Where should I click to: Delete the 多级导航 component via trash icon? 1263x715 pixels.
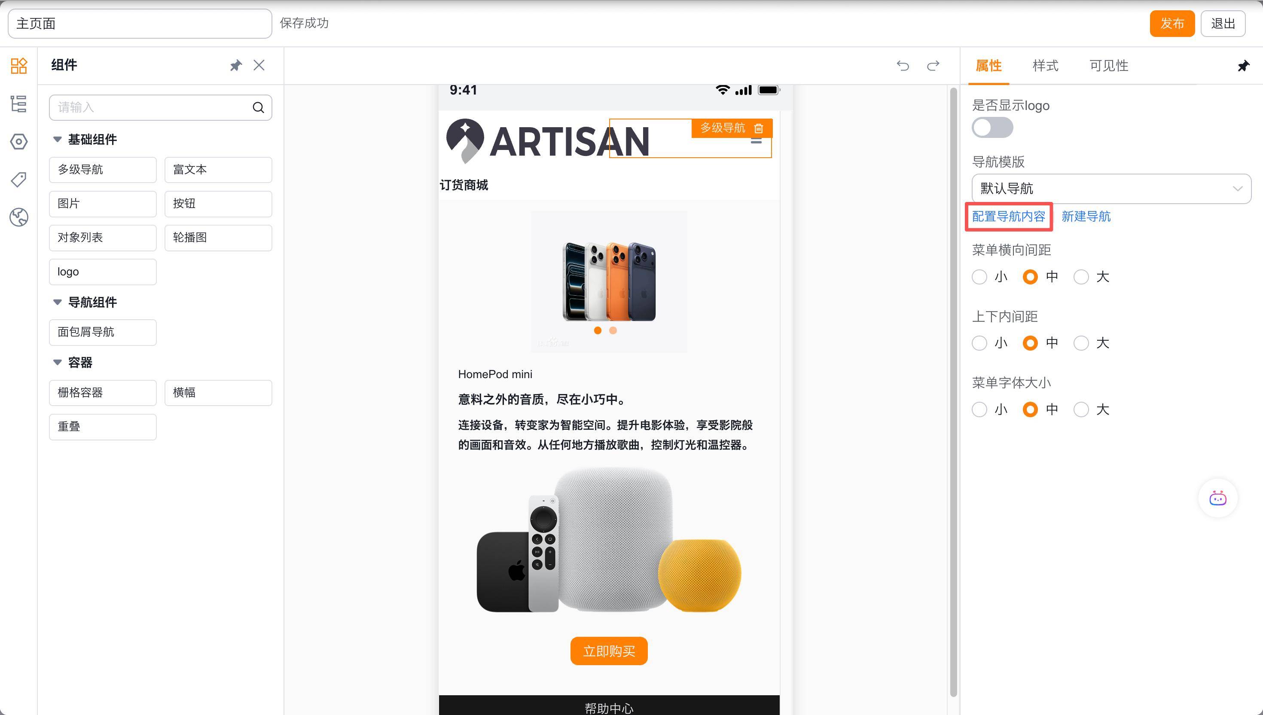pyautogui.click(x=758, y=128)
